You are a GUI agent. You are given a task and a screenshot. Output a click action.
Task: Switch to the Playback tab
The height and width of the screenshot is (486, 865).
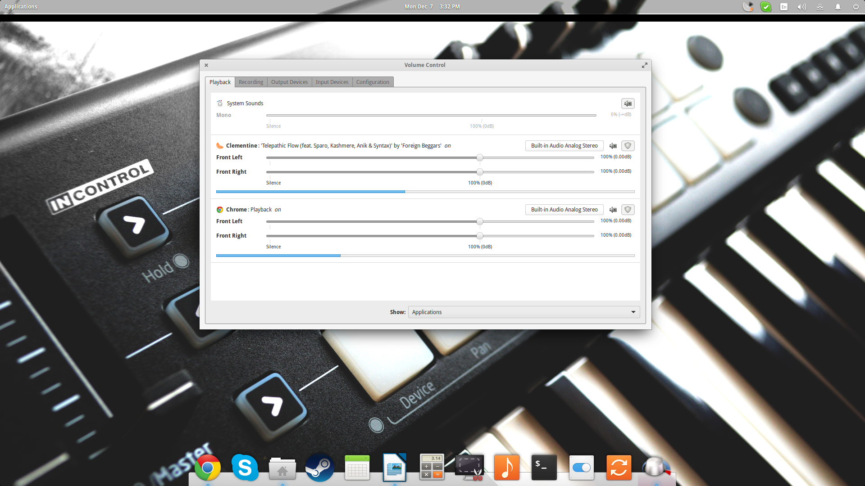tap(220, 82)
